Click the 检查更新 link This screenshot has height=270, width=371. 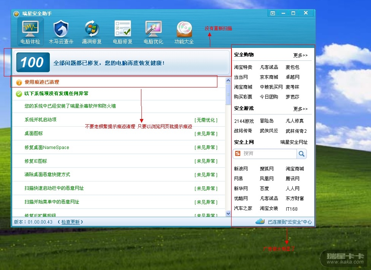pyautogui.click(x=70, y=222)
